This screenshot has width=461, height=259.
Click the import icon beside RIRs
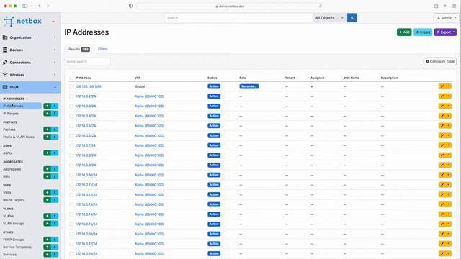55,176
